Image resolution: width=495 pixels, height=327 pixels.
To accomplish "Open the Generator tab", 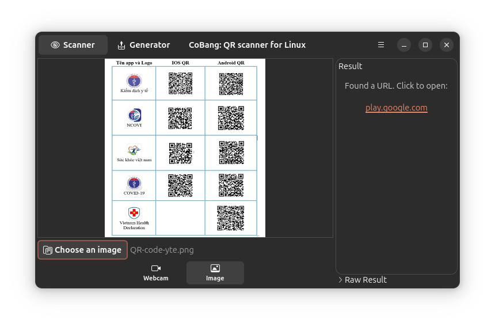I will pyautogui.click(x=143, y=45).
